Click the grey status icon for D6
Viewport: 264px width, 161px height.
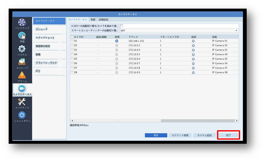click(x=117, y=64)
